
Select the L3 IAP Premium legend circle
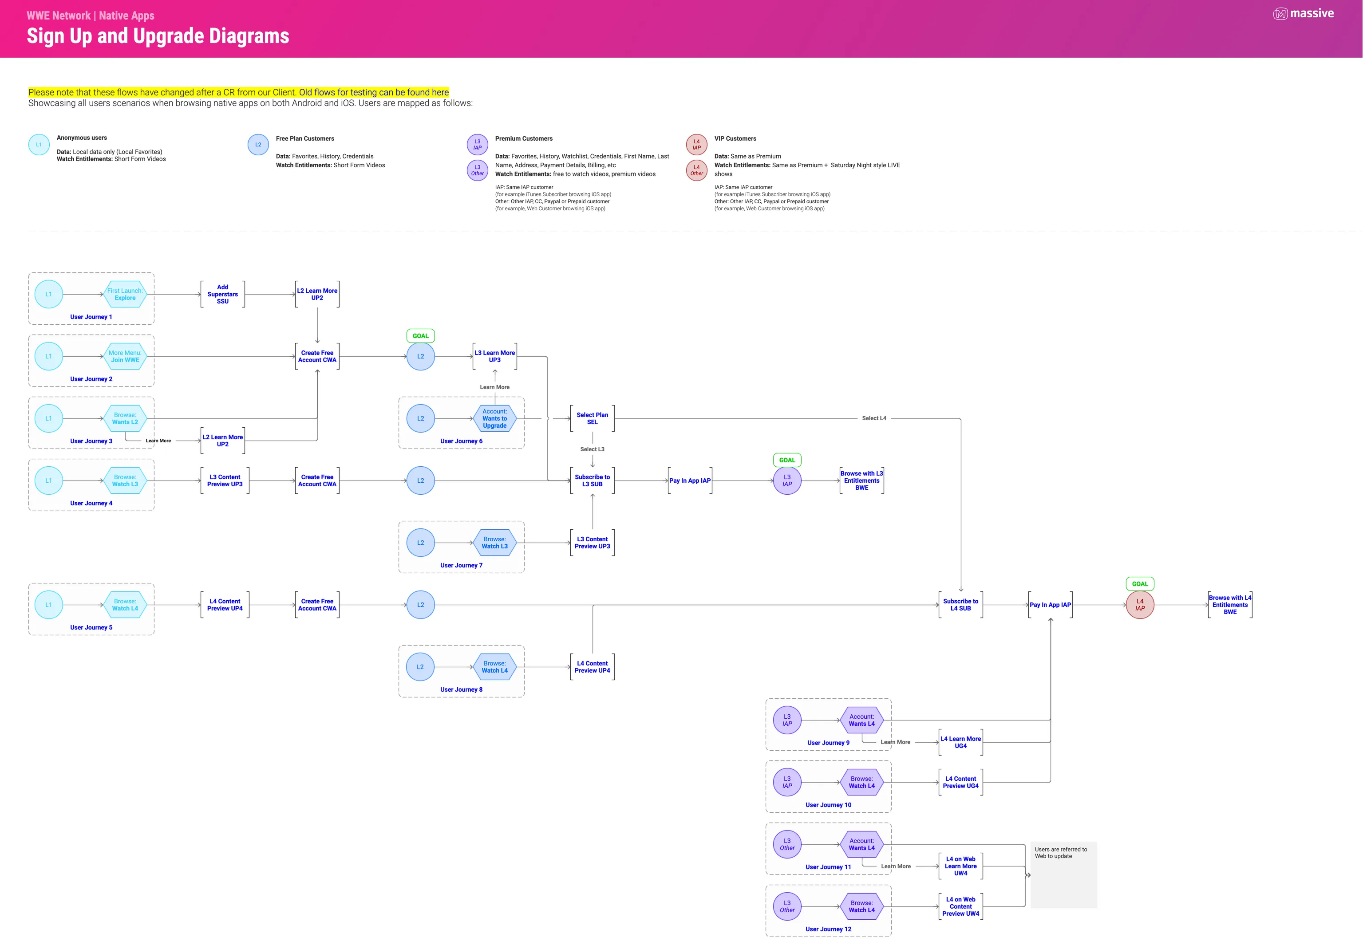pos(478,145)
